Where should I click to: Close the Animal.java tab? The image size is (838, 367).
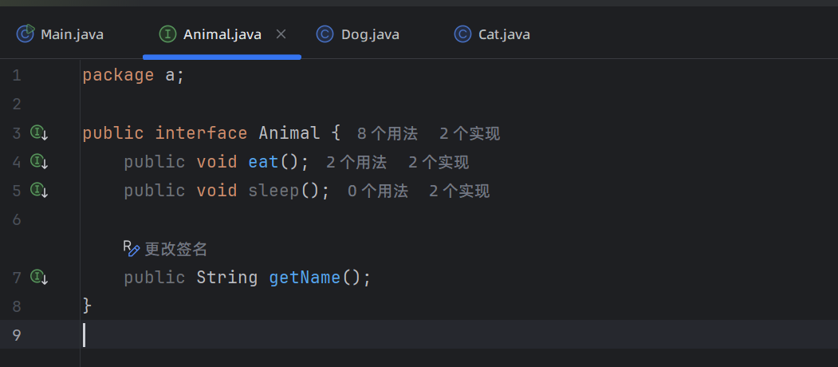pos(281,34)
